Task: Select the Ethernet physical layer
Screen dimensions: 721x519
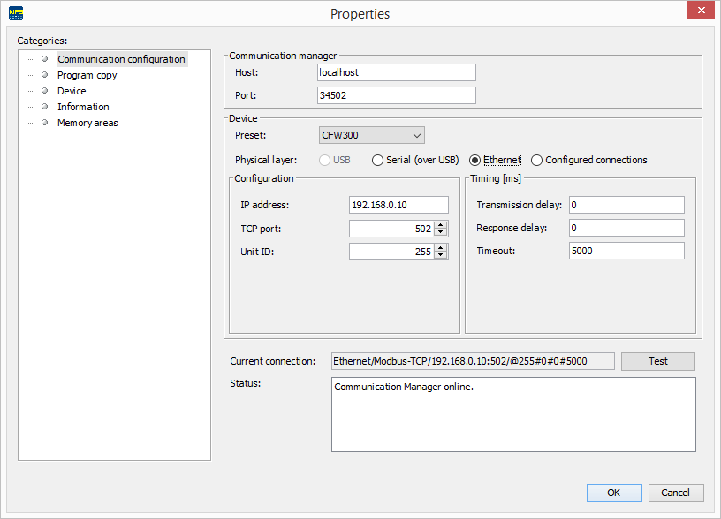Action: click(474, 160)
